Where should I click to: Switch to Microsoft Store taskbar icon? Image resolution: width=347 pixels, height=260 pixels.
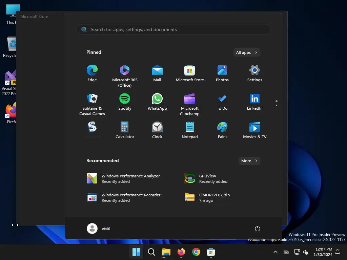[211, 252]
